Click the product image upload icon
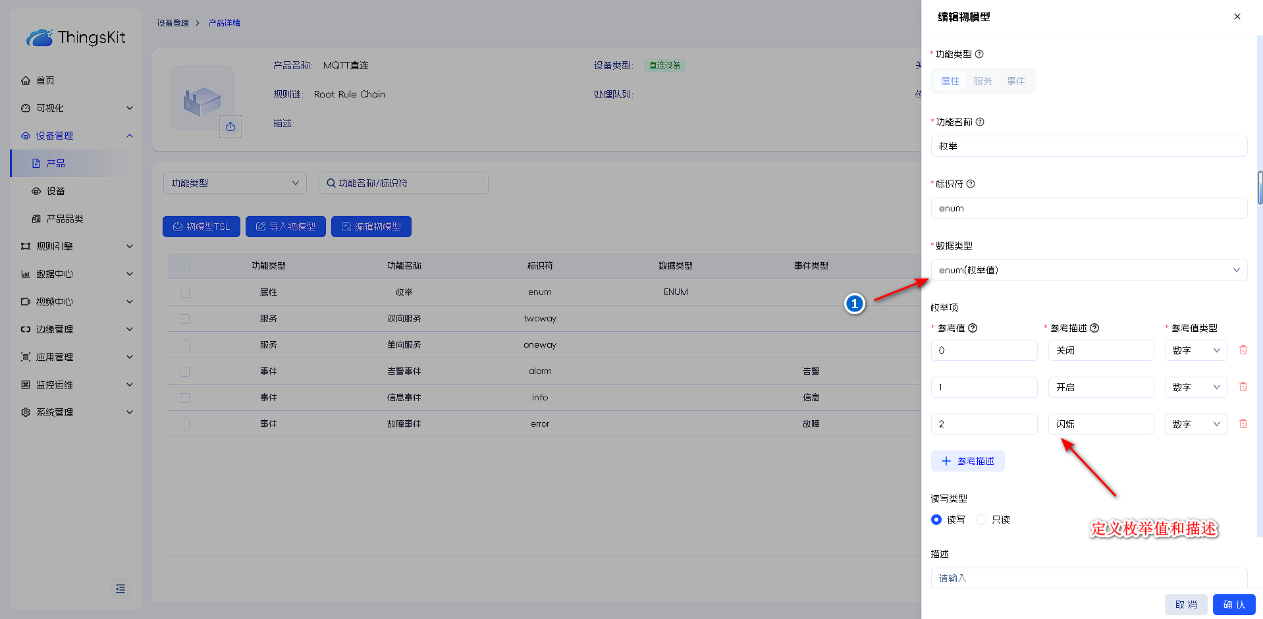 click(x=230, y=126)
